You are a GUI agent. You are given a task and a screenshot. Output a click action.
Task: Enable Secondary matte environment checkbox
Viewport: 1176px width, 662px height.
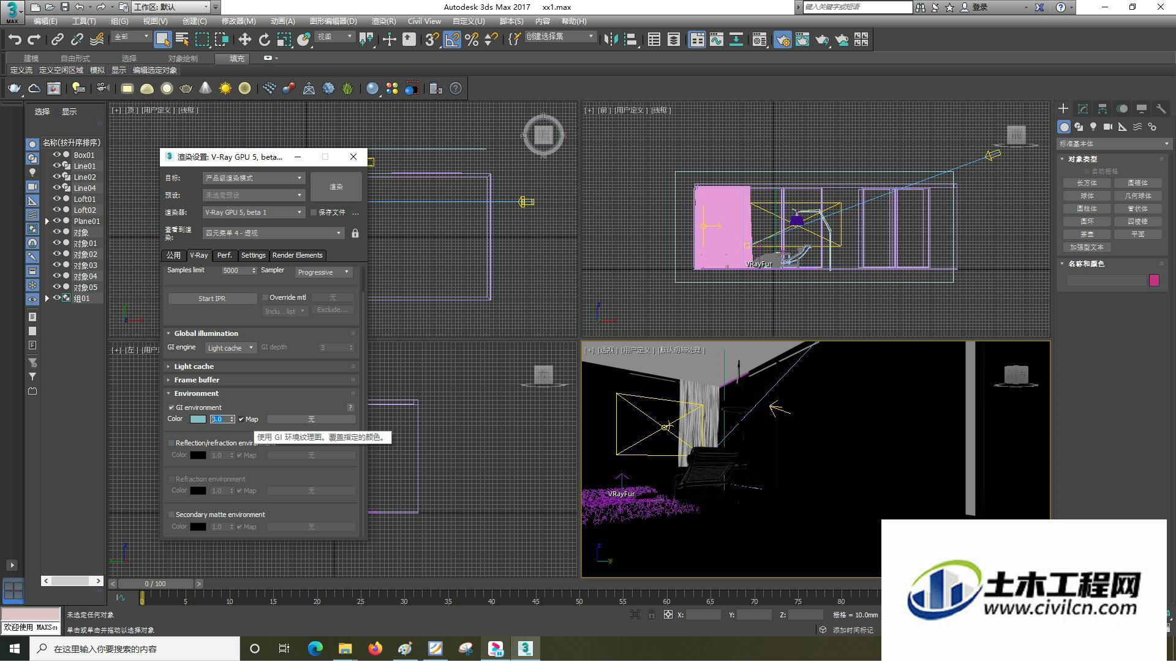point(171,515)
